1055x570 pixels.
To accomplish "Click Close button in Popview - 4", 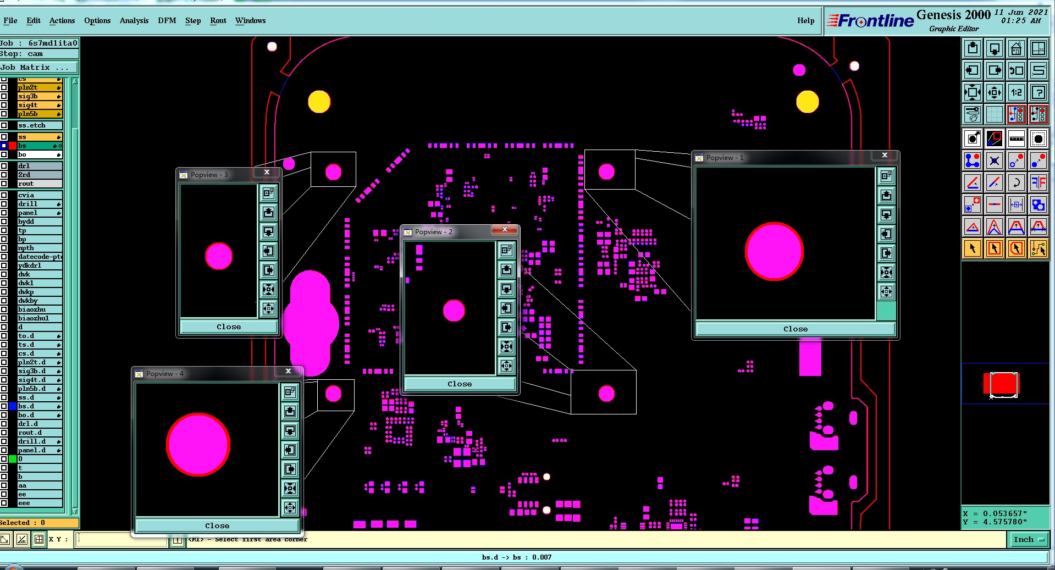I will tap(217, 525).
